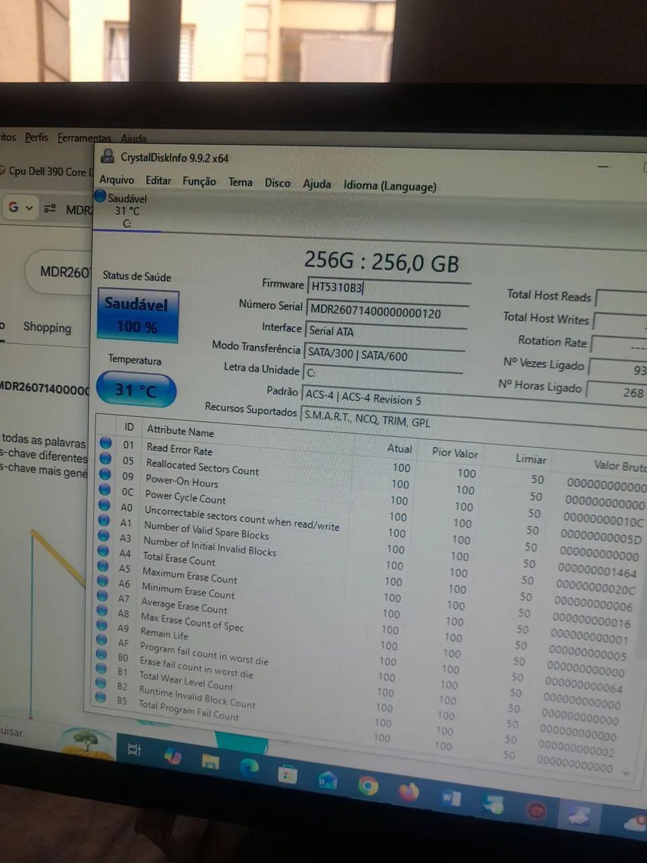Open Perfis menu in the browser window
Screen dimensions: 647x863
click(36, 137)
